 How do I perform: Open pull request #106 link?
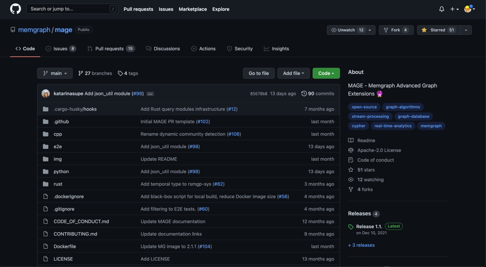click(234, 134)
